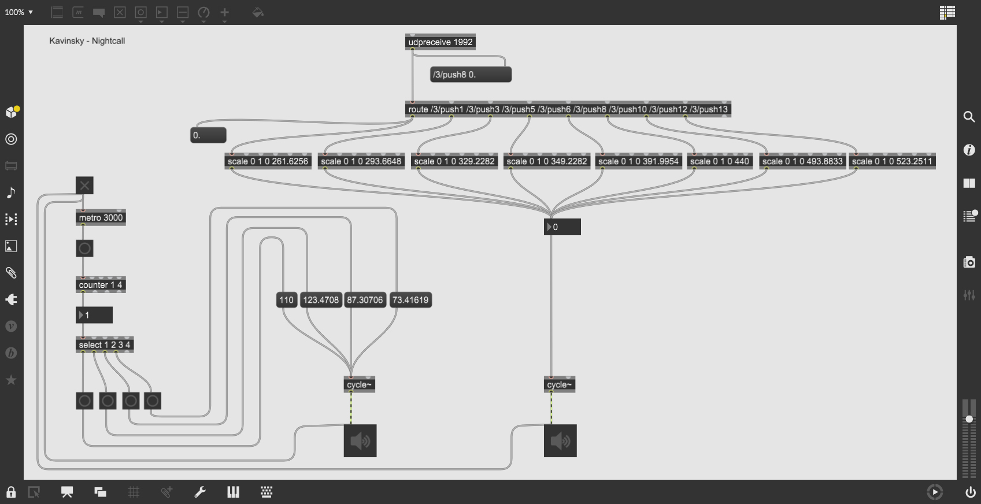Open new view presentation icon in bottom toolbar
981x504 pixels.
[x=101, y=492]
